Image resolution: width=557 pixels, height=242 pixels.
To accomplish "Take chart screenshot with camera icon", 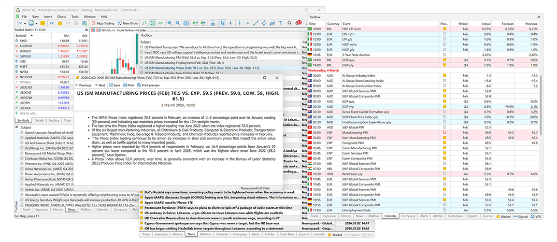I will pyautogui.click(x=212, y=23).
